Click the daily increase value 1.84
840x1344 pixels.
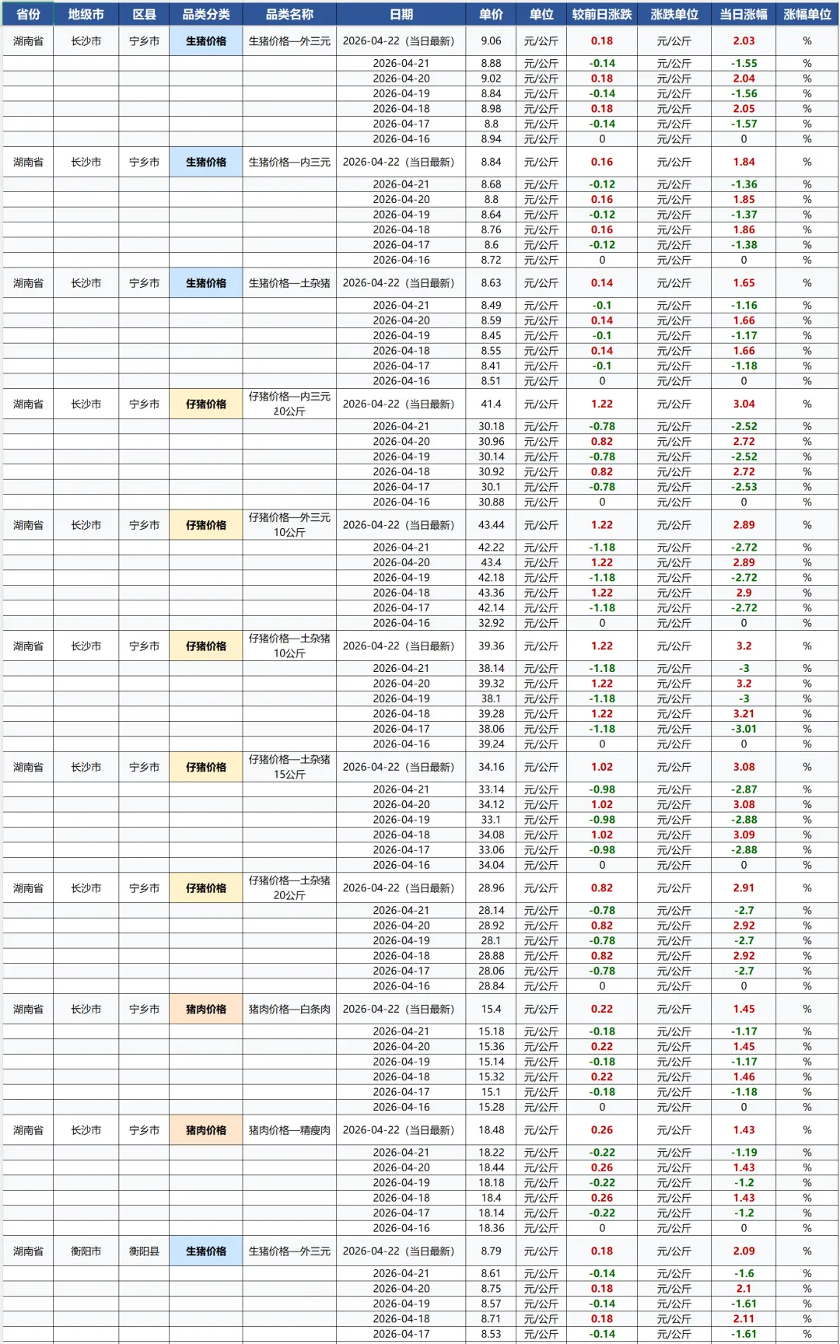click(x=744, y=162)
